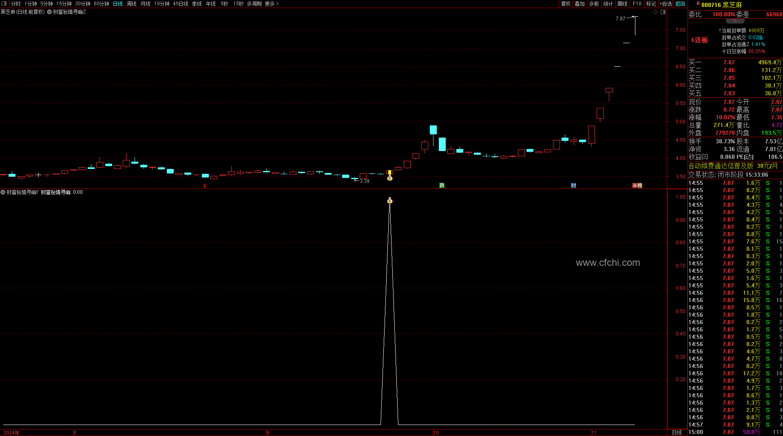
Task: Click the blue 财 event marker
Action: (x=573, y=186)
